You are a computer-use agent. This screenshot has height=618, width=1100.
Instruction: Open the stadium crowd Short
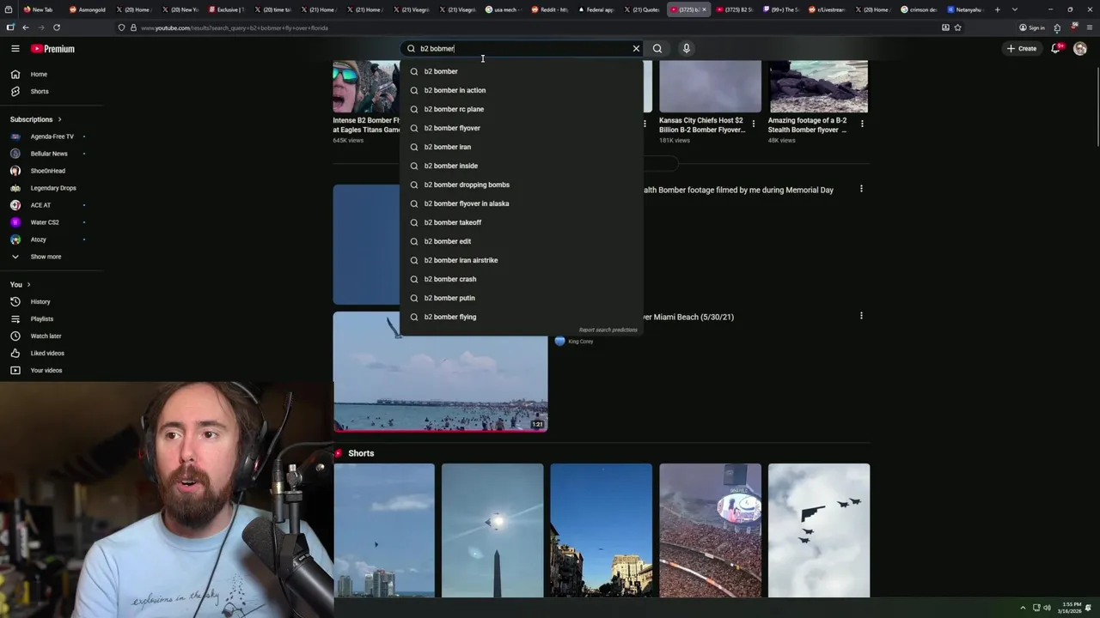710,530
